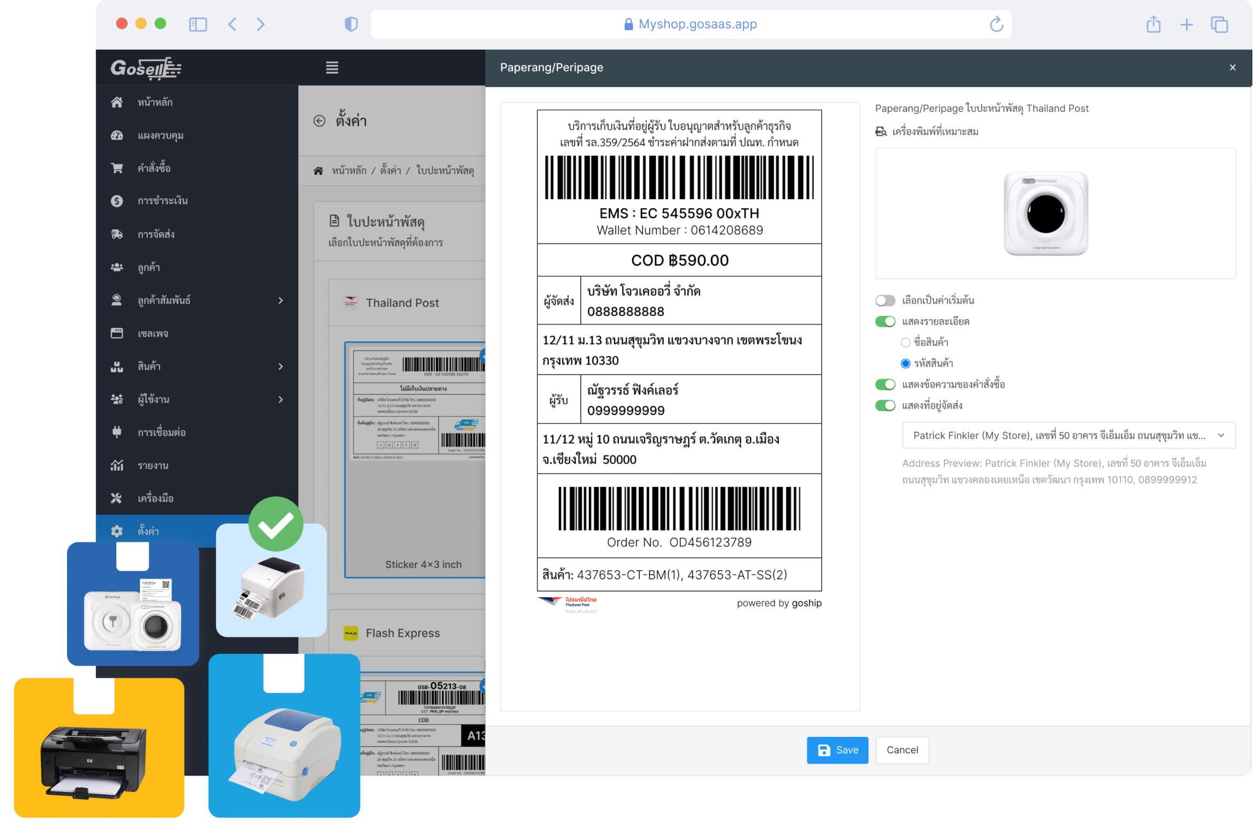Click the browser sidebar toggle icon
The image size is (1253, 831).
198,24
